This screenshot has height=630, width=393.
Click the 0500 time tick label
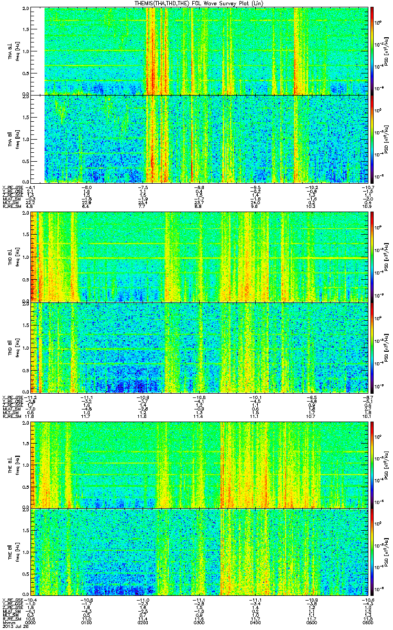coord(311,623)
